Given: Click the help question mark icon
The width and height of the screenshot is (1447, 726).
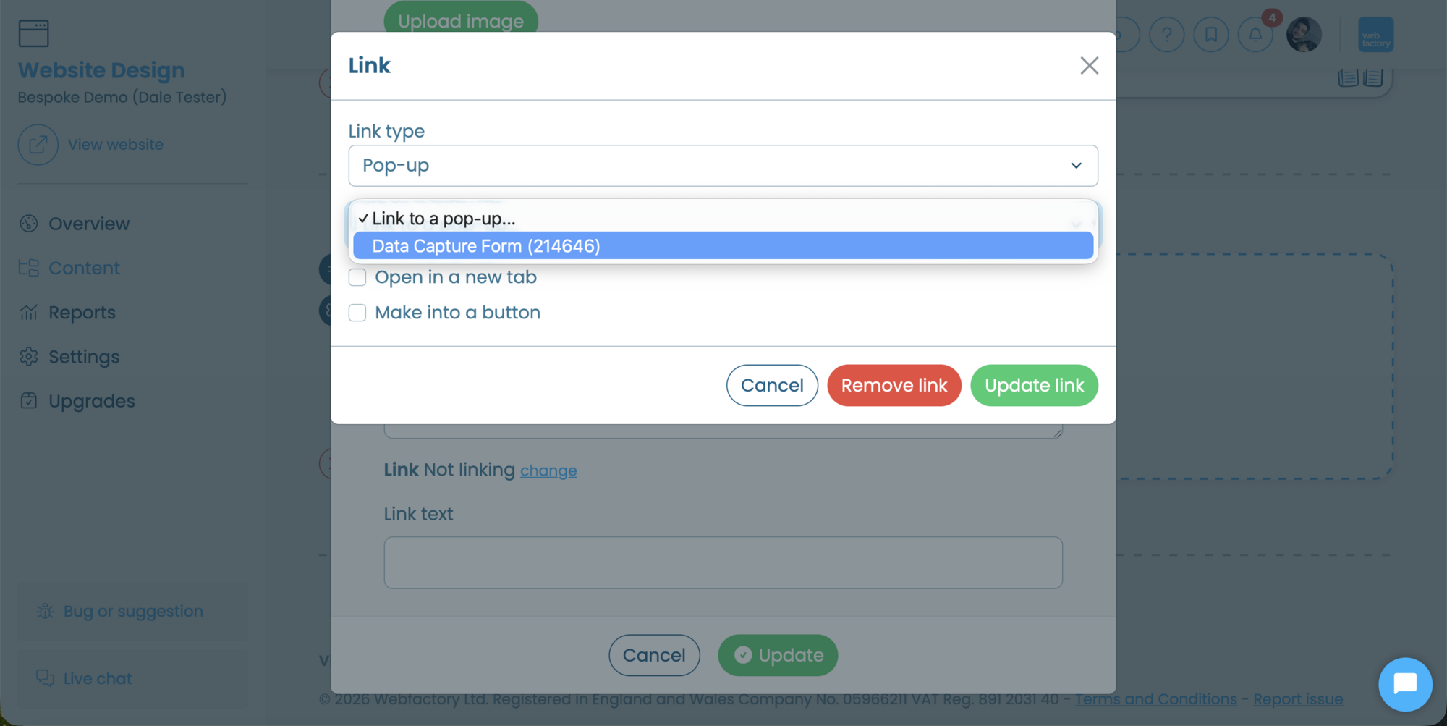Looking at the screenshot, I should click(1166, 34).
